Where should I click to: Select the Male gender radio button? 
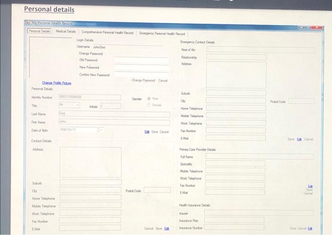tap(149, 99)
